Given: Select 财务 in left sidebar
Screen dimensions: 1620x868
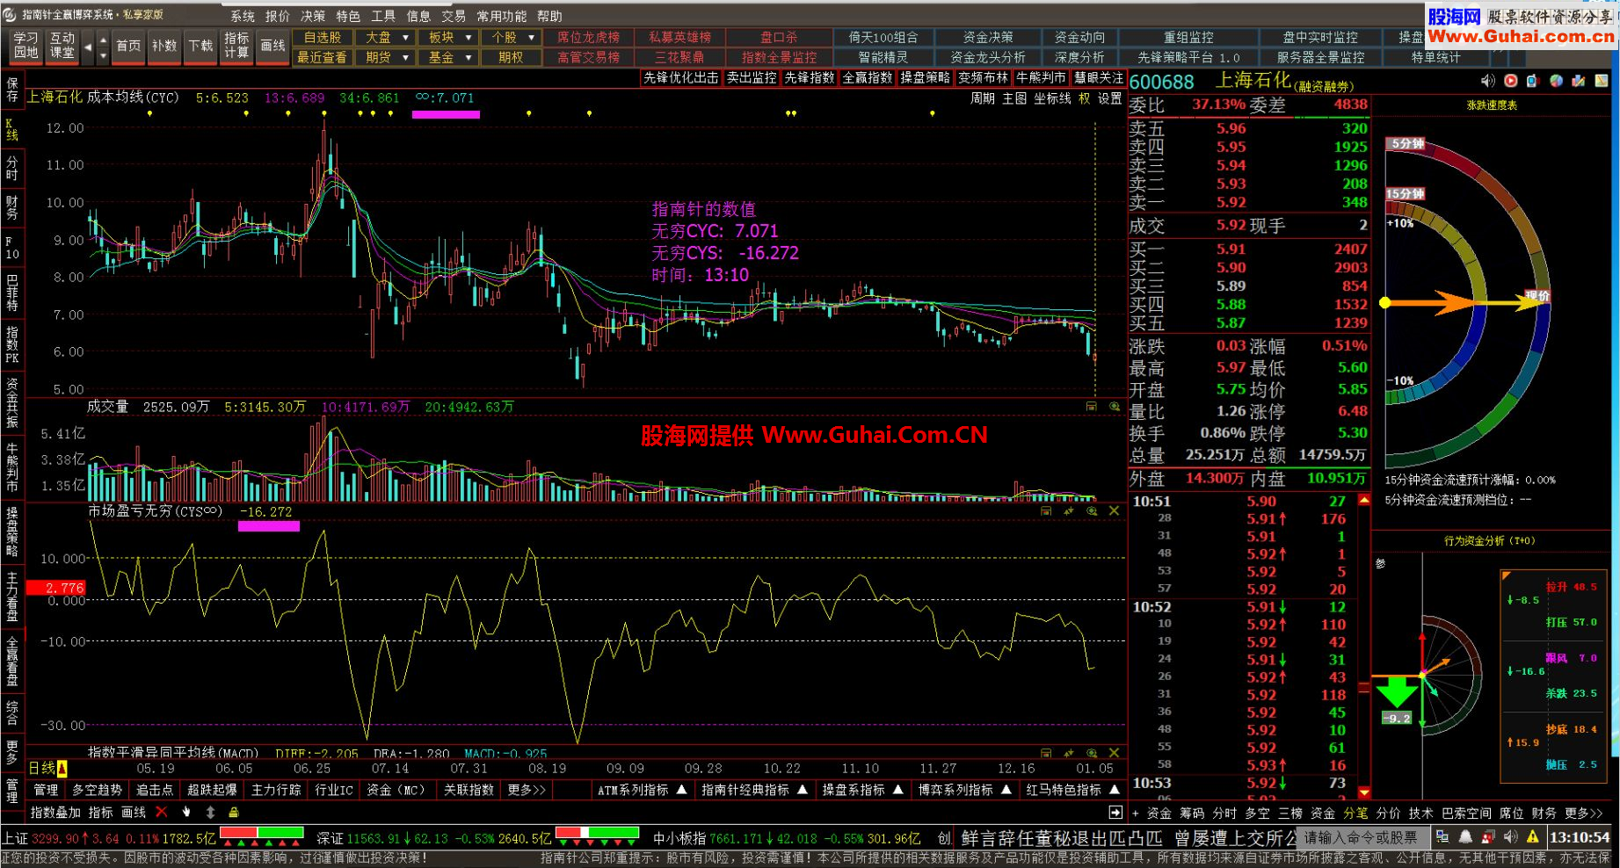Looking at the screenshot, I should [12, 207].
